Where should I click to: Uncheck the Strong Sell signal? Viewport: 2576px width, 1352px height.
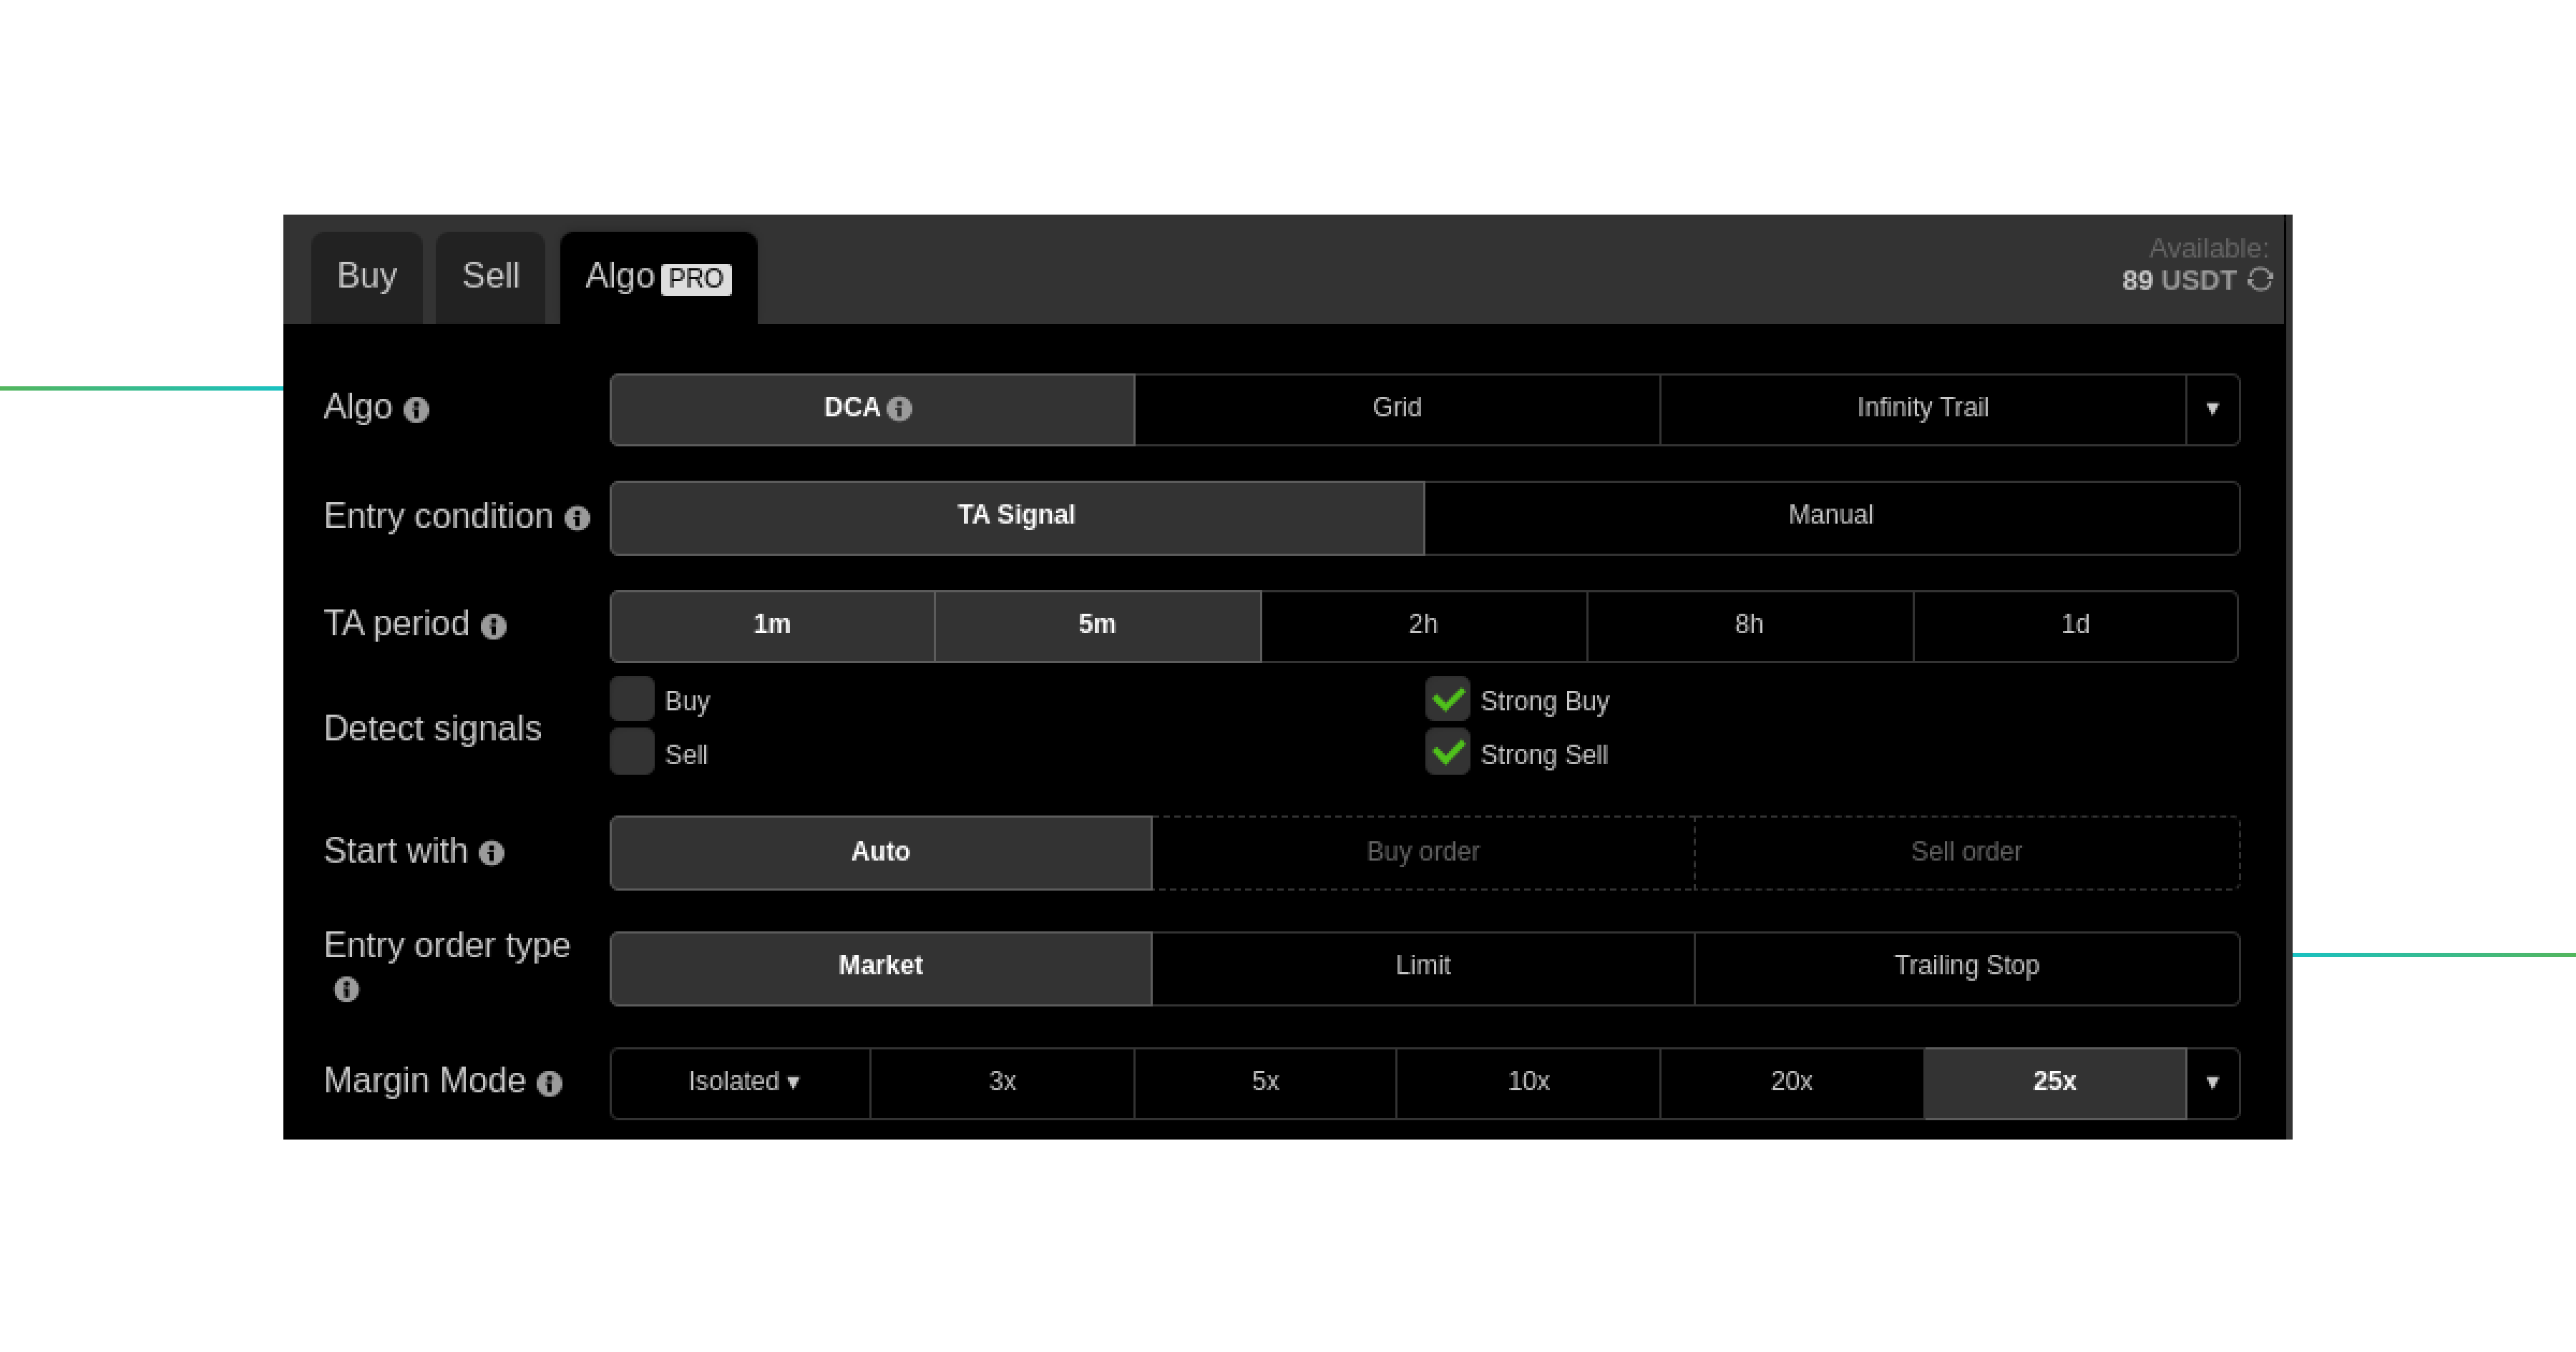pos(1447,752)
